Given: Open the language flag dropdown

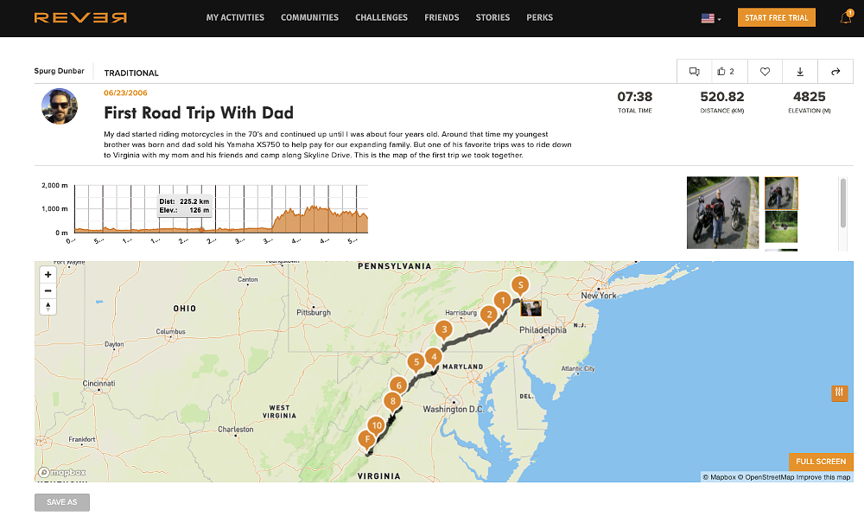Looking at the screenshot, I should point(708,17).
